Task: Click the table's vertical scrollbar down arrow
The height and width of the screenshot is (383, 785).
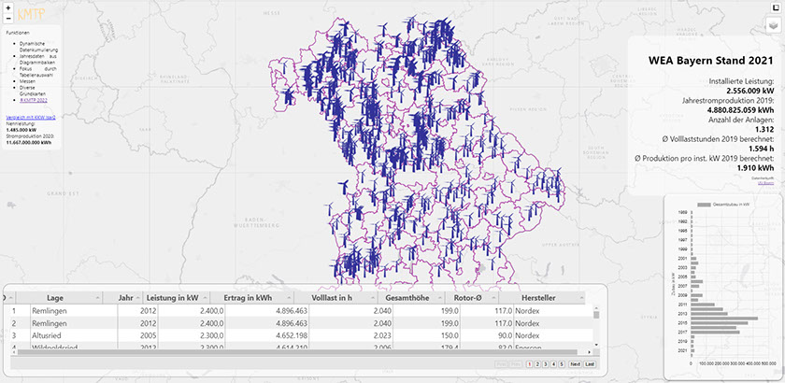Action: coord(596,346)
